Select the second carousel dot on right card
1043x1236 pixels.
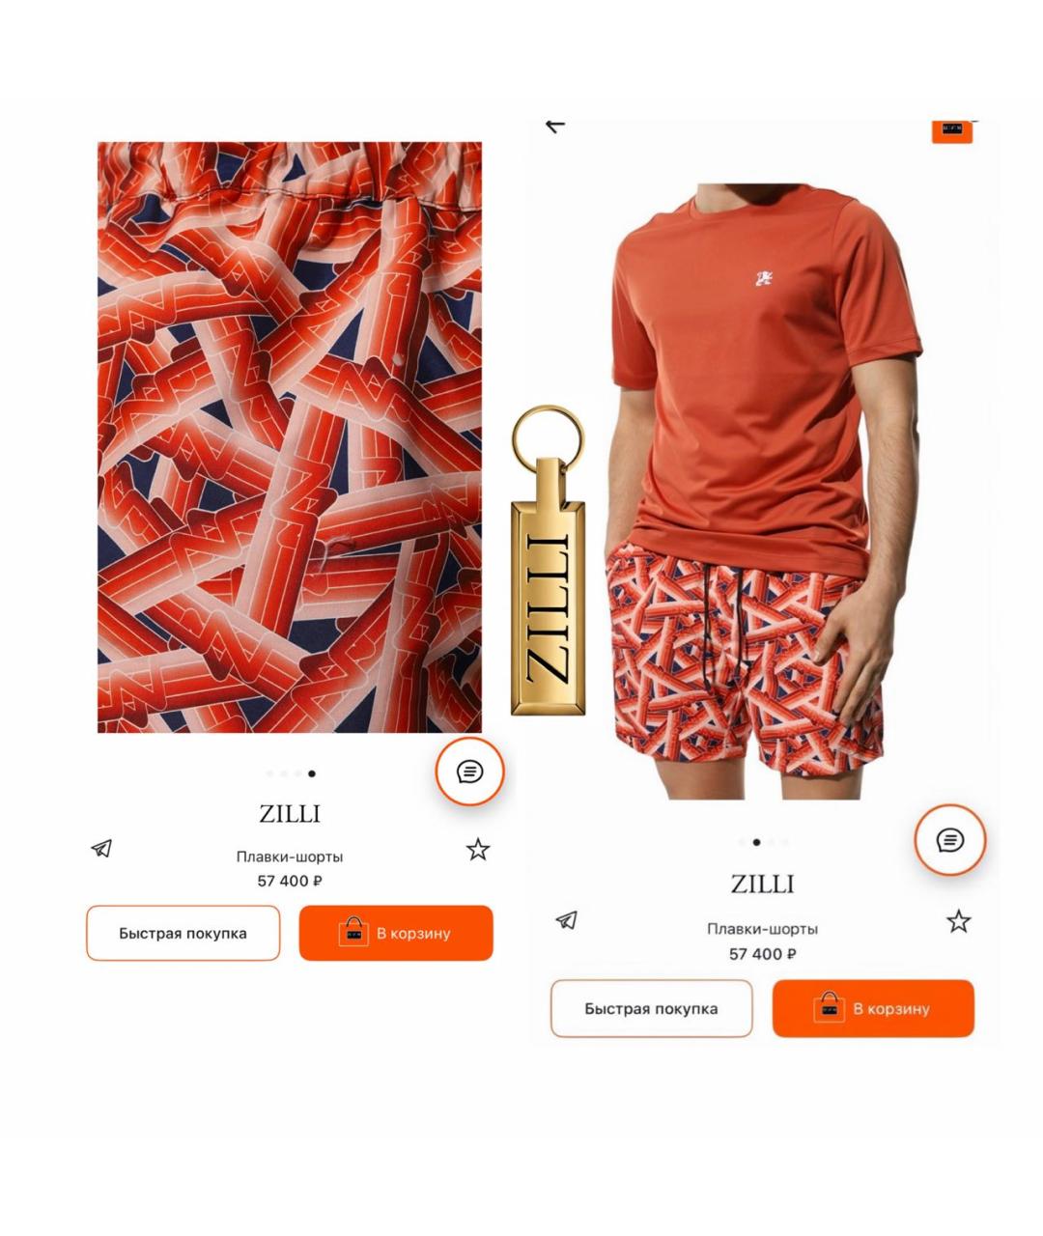(756, 842)
